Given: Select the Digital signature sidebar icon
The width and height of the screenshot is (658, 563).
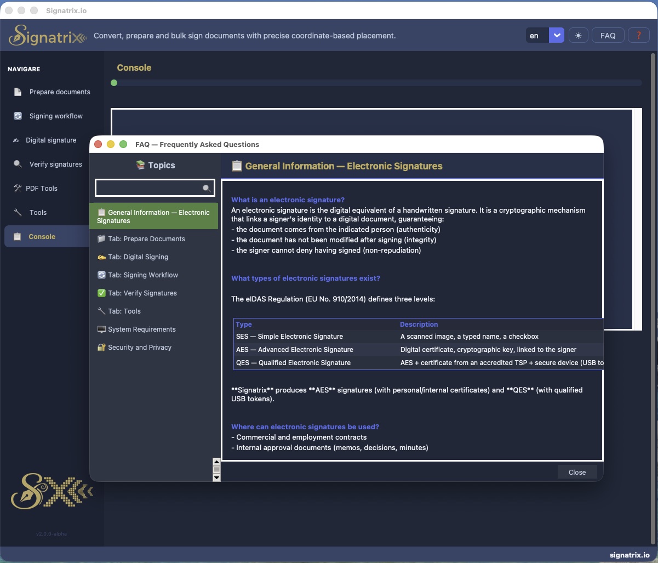Looking at the screenshot, I should [51, 140].
